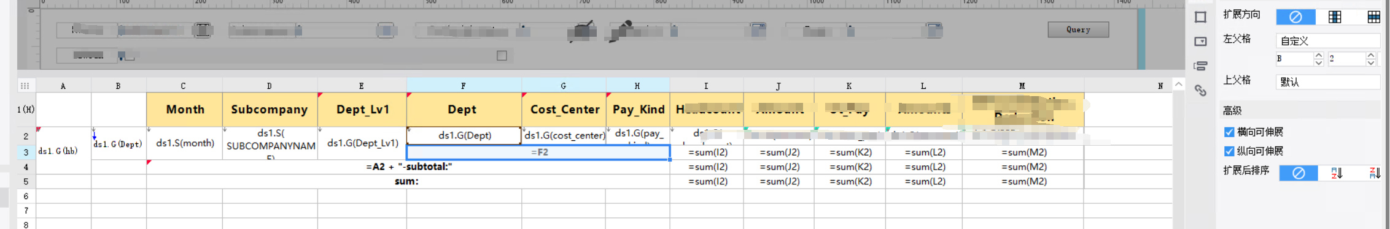Select cell ds1.G(pay_kind) in column H
Image resolution: width=1390 pixels, height=229 pixels.
637,135
